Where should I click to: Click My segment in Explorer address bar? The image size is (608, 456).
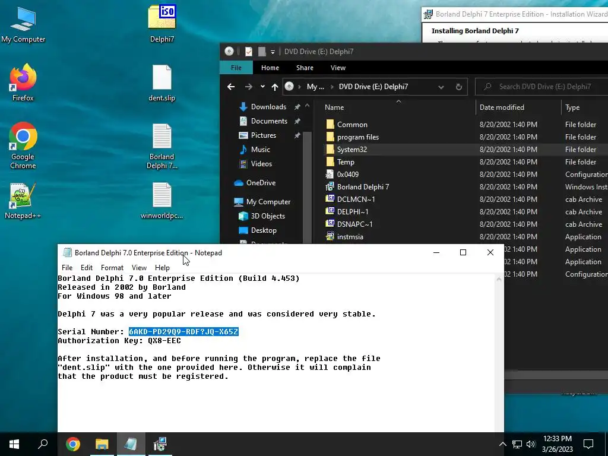315,87
